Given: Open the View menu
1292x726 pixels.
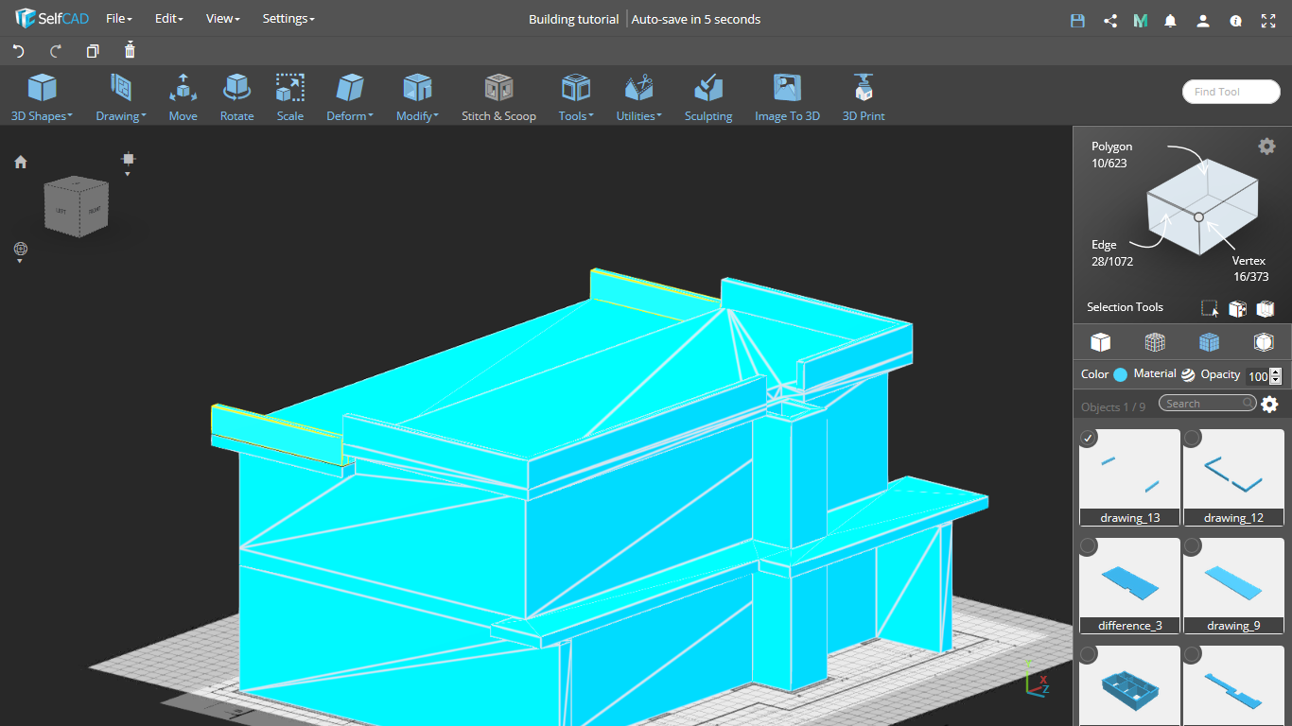Looking at the screenshot, I should click(x=223, y=19).
